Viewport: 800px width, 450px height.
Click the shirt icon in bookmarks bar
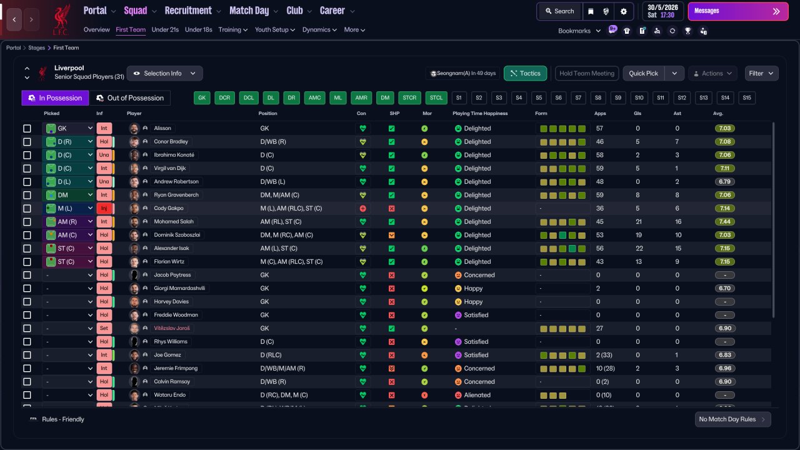(627, 31)
